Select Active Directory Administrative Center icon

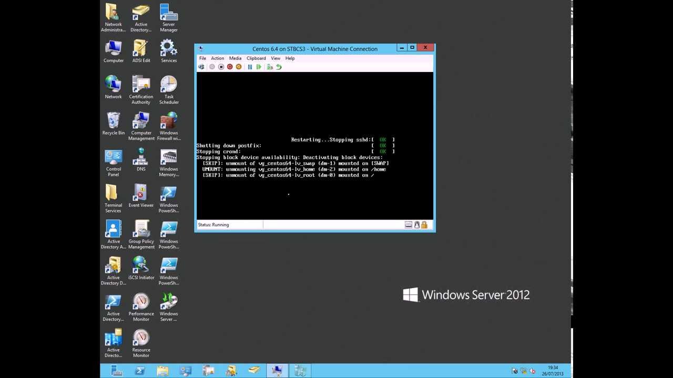(x=113, y=235)
